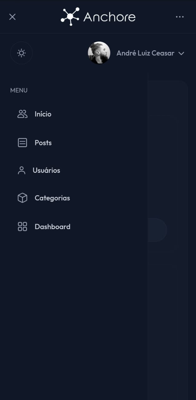Click the grid icon beside Dashboard

[22, 227]
